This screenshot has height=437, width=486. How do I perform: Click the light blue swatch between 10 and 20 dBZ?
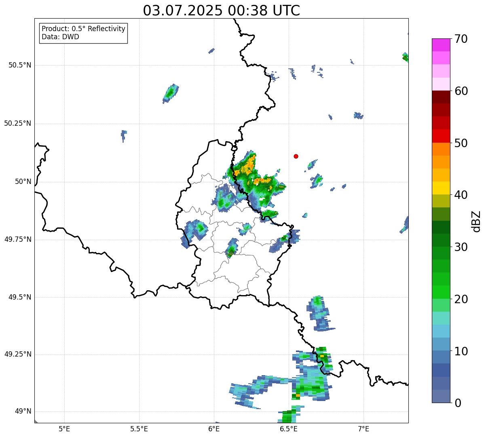[x=441, y=331]
